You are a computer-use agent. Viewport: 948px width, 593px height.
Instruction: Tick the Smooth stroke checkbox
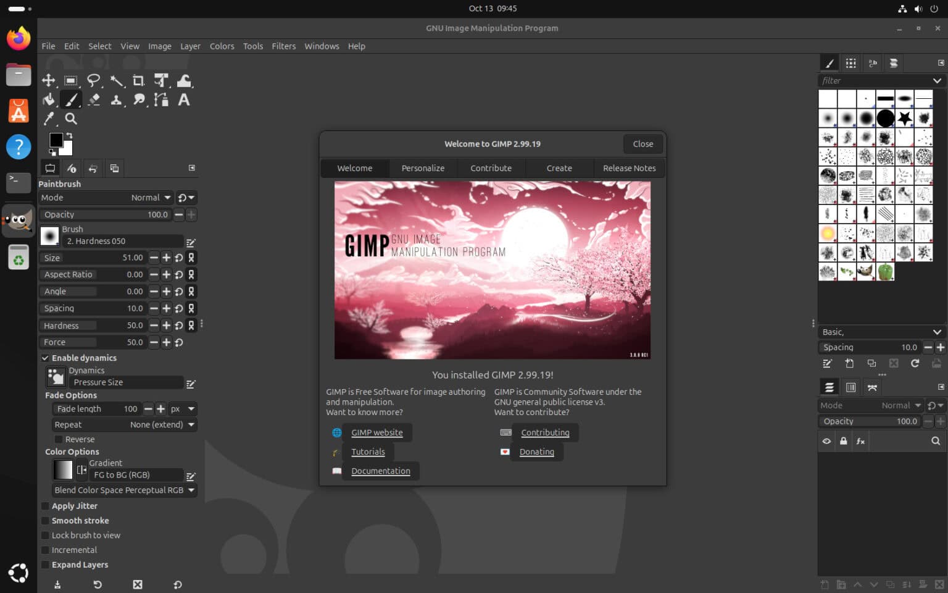click(x=45, y=521)
